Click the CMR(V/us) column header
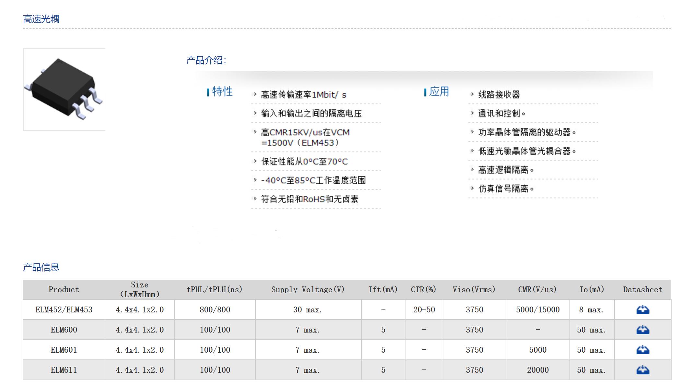 click(x=537, y=290)
